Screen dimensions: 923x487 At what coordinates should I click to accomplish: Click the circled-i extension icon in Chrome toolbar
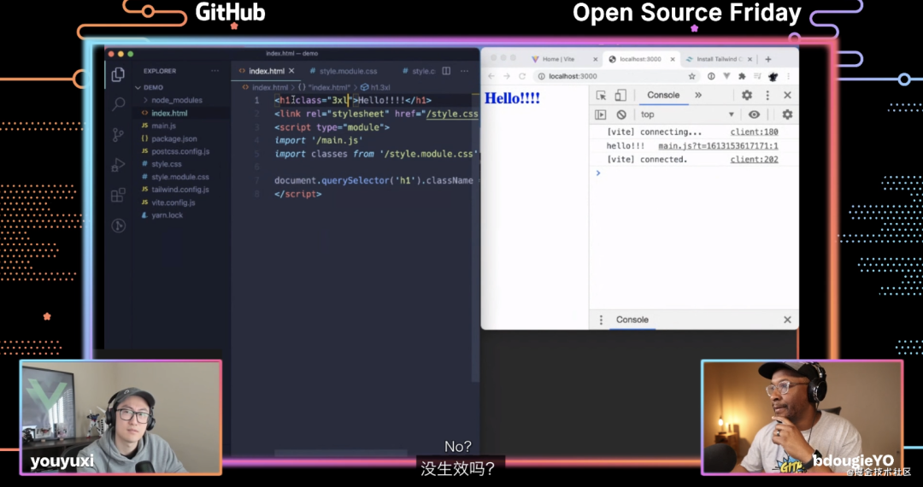tap(711, 76)
